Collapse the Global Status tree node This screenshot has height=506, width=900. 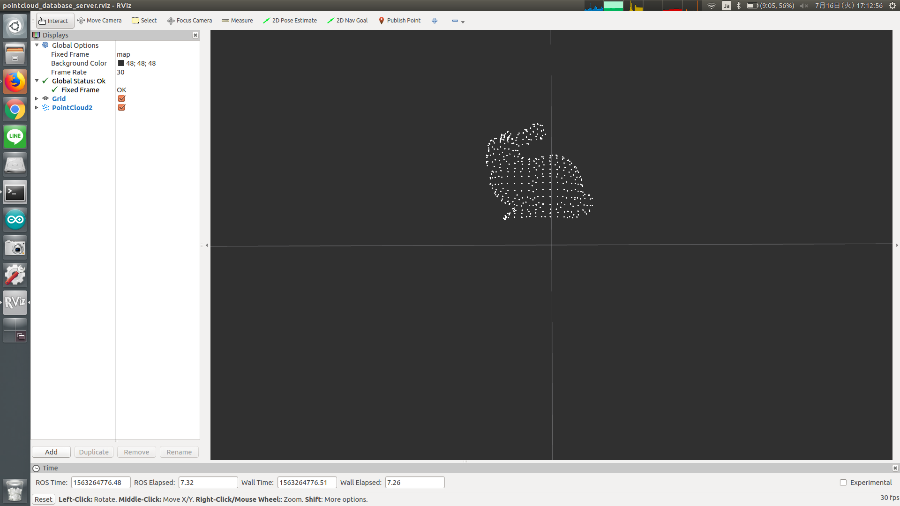click(37, 81)
